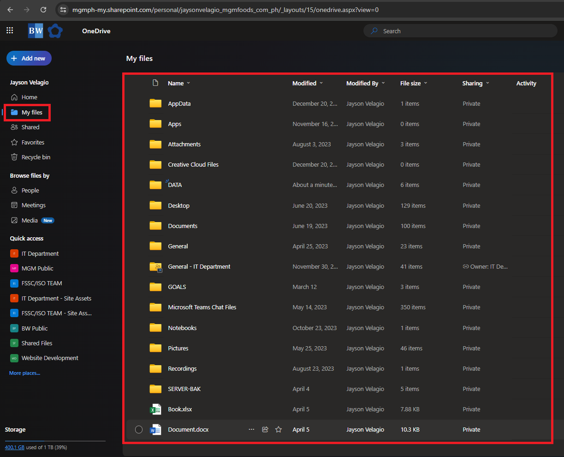Click the SERVER-BAK folder icon

coord(155,389)
